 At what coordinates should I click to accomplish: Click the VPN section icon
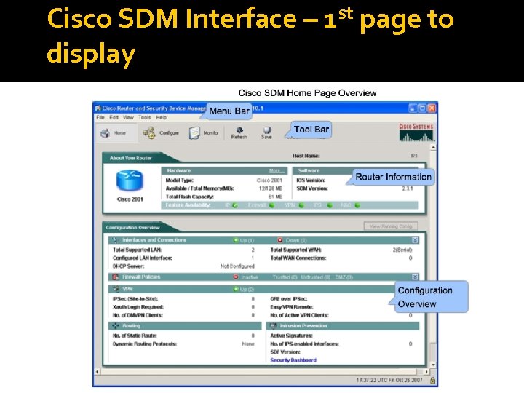(x=116, y=289)
